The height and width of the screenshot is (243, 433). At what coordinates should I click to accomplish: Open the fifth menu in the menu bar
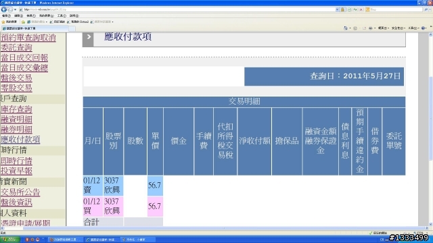tap(62, 16)
